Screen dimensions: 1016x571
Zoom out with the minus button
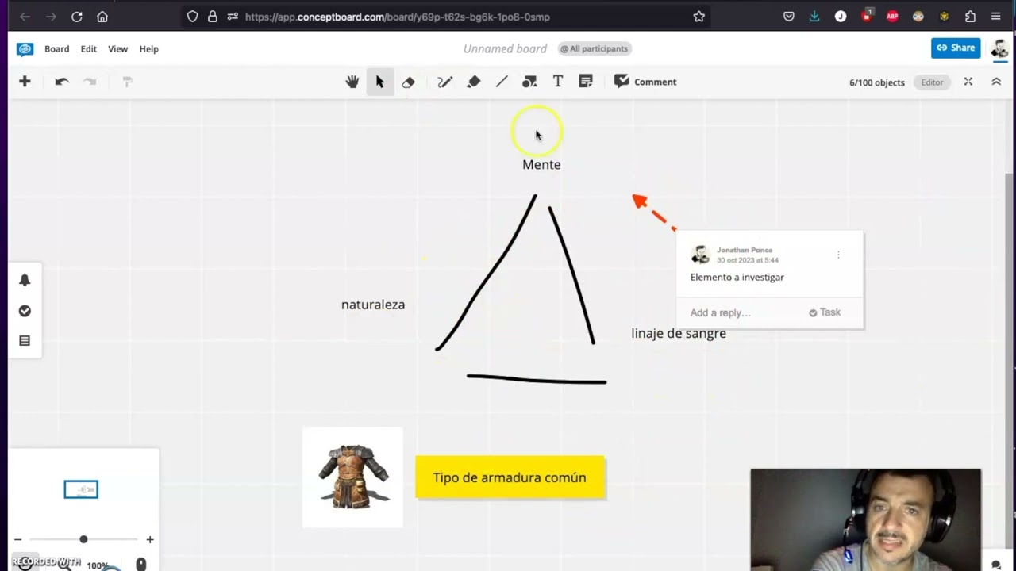point(18,539)
